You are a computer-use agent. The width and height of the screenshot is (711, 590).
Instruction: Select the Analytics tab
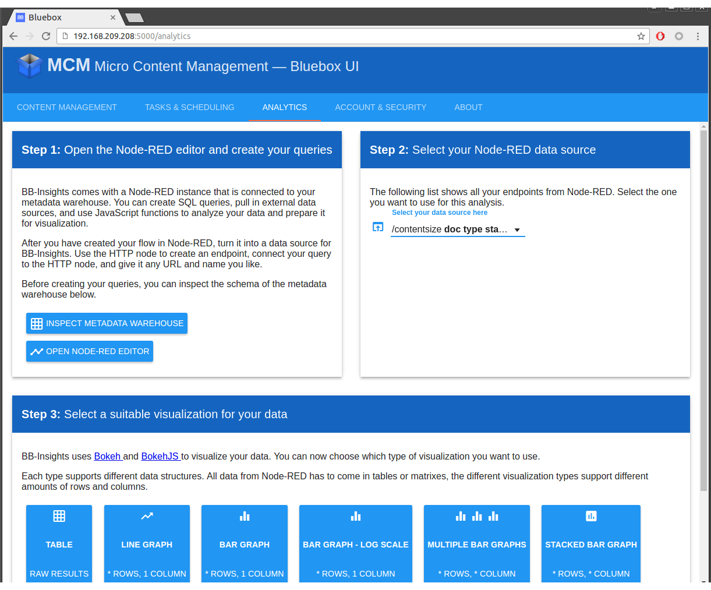click(285, 107)
